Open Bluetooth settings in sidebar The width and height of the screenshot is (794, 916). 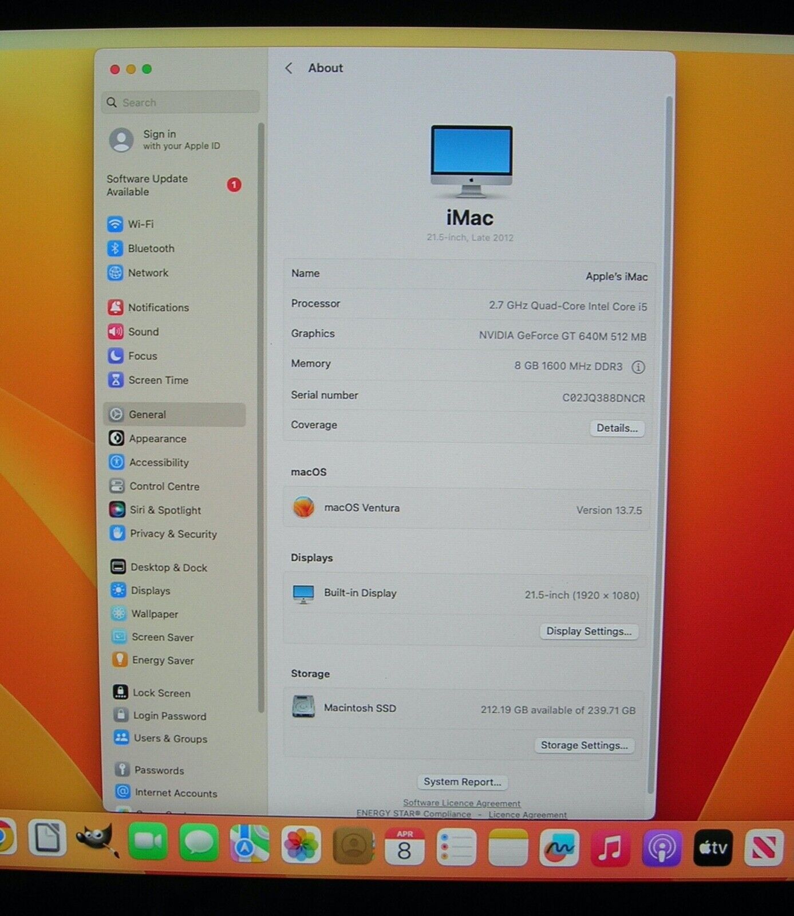pos(141,248)
